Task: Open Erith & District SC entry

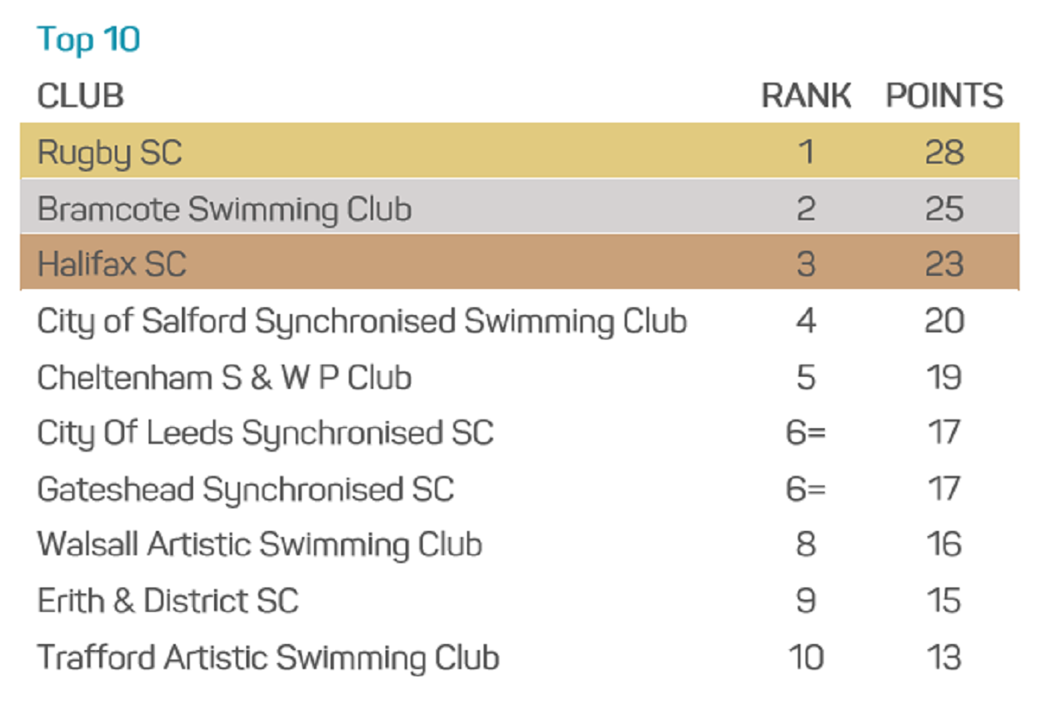Action: click(x=168, y=601)
